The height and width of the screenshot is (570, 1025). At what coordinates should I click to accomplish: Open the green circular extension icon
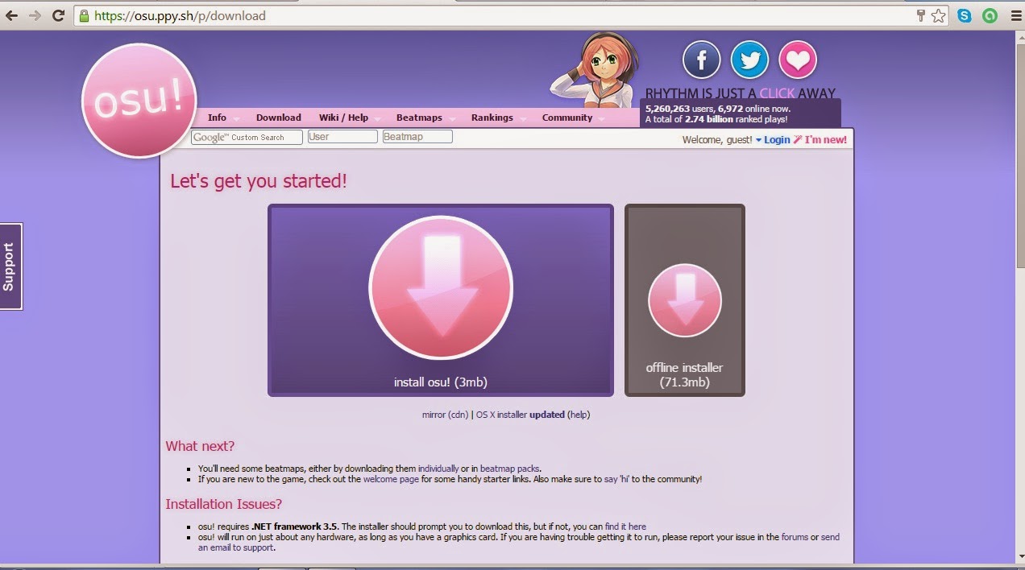point(989,15)
